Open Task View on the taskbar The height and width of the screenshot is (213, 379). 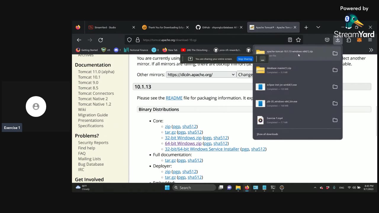pyautogui.click(x=221, y=188)
